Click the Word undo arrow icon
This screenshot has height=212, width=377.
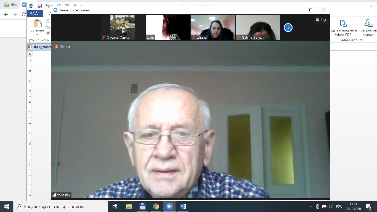pos(48,6)
